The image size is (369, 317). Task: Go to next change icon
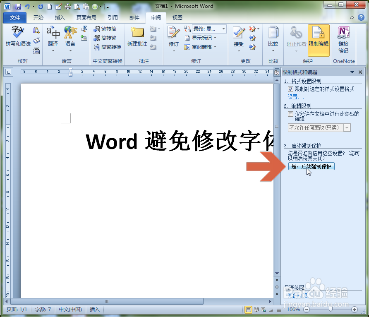[x=252, y=47]
